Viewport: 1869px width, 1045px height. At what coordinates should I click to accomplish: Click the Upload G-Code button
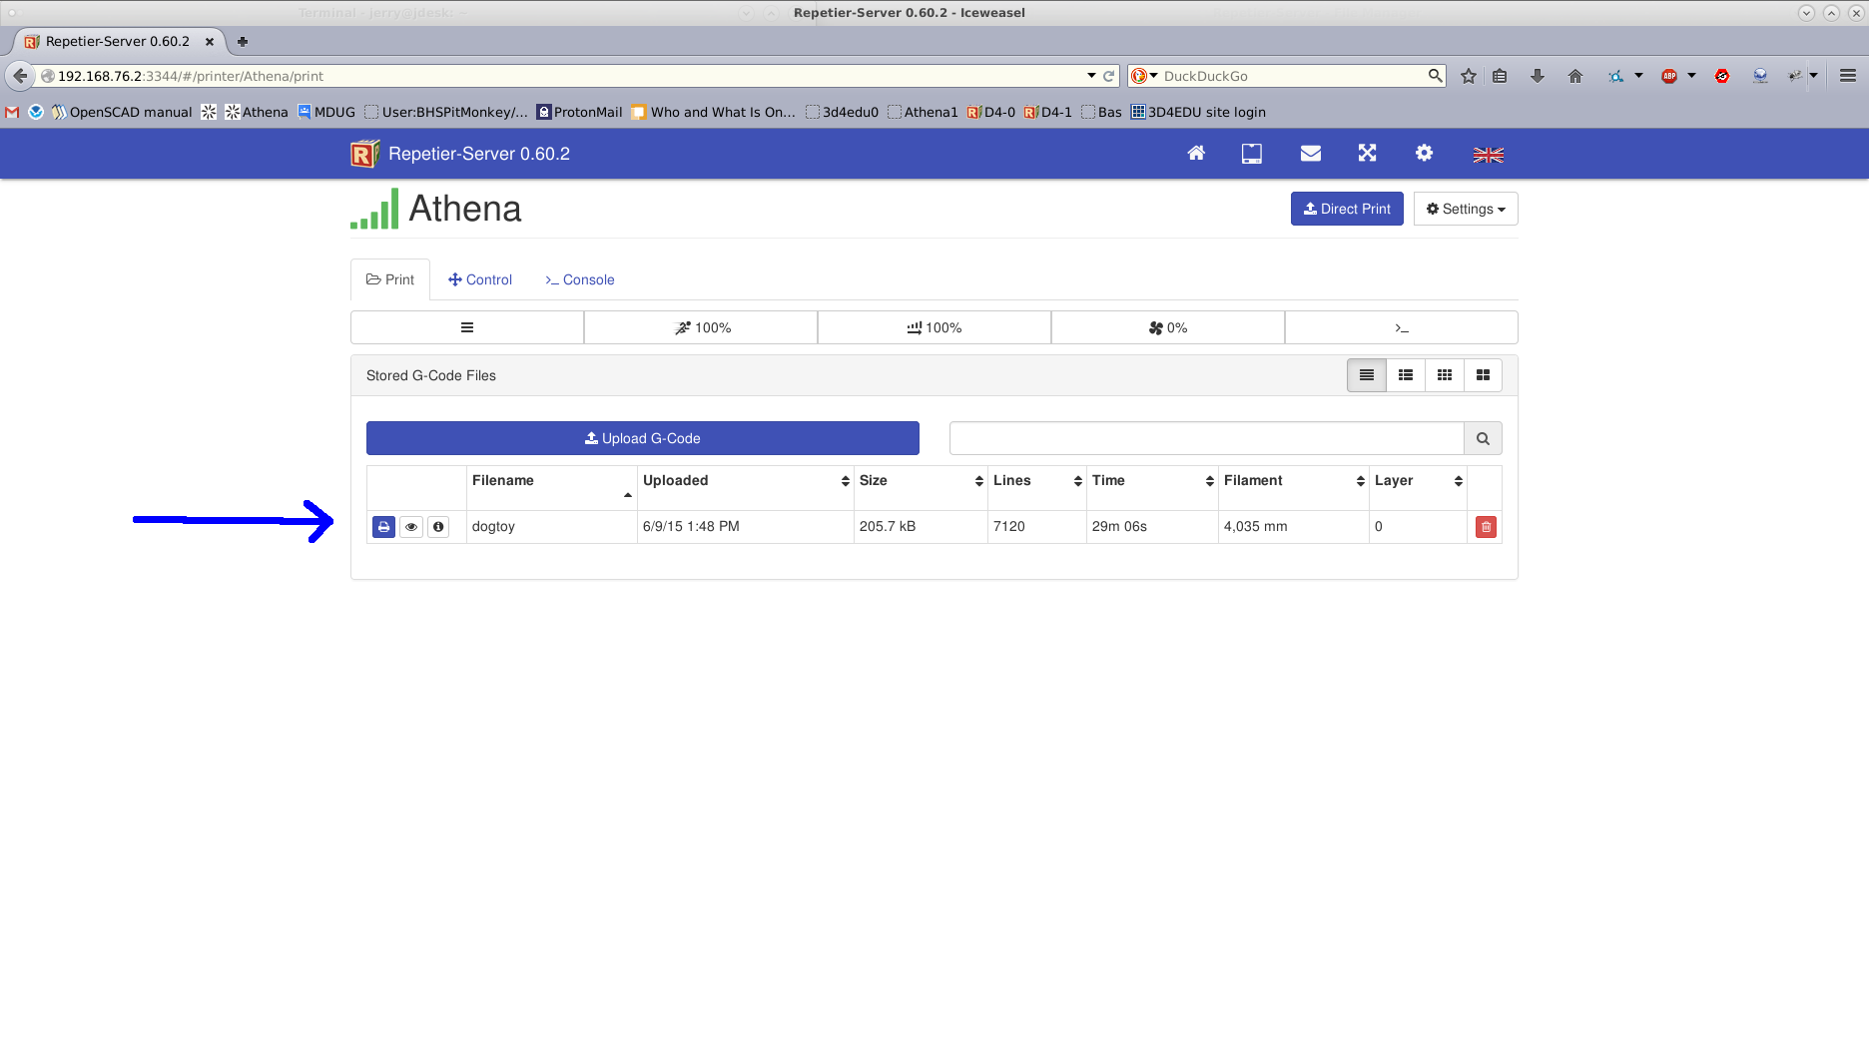(642, 438)
